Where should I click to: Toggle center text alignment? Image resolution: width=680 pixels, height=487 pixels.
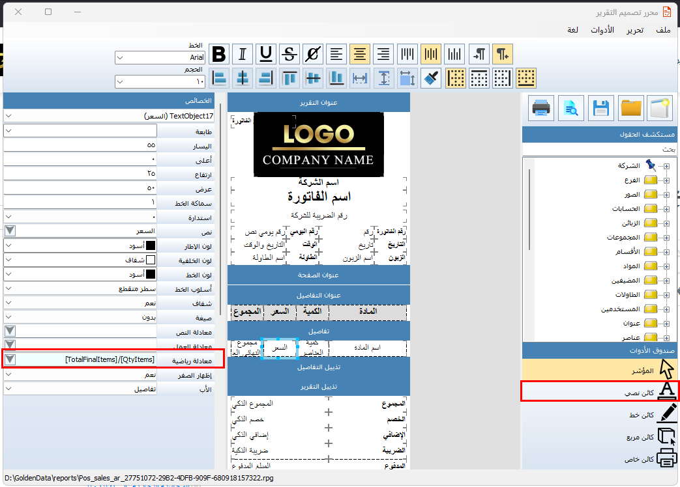[360, 54]
